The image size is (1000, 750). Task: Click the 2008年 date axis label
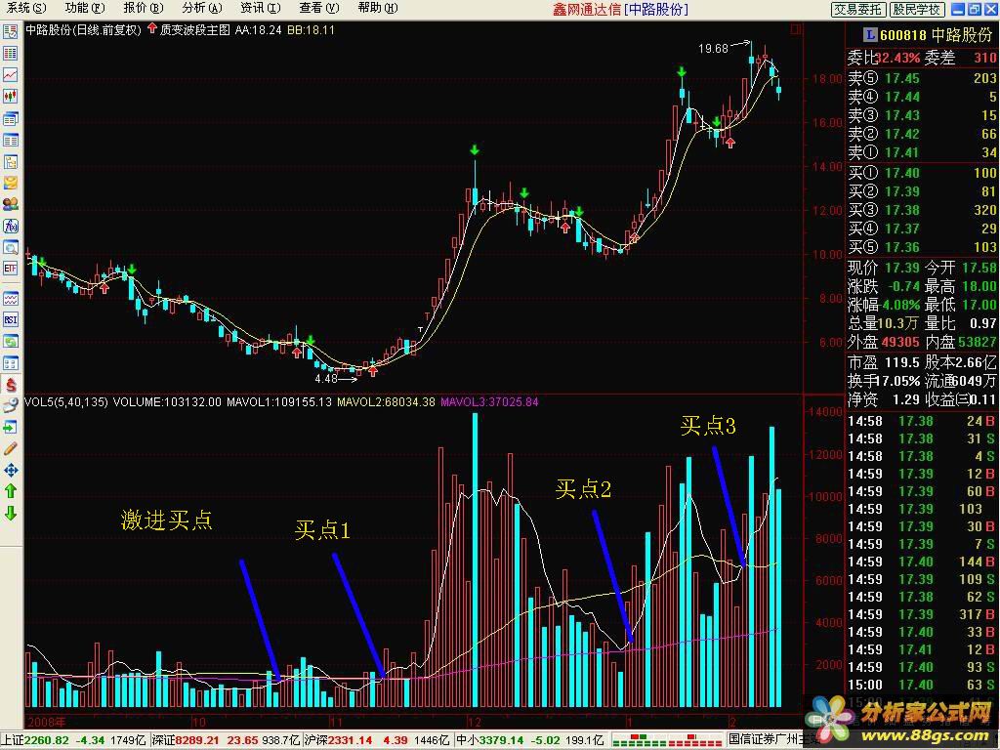(x=47, y=723)
